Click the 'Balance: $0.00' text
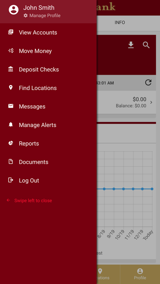Viewport: 160px width, 284px height. (131, 106)
